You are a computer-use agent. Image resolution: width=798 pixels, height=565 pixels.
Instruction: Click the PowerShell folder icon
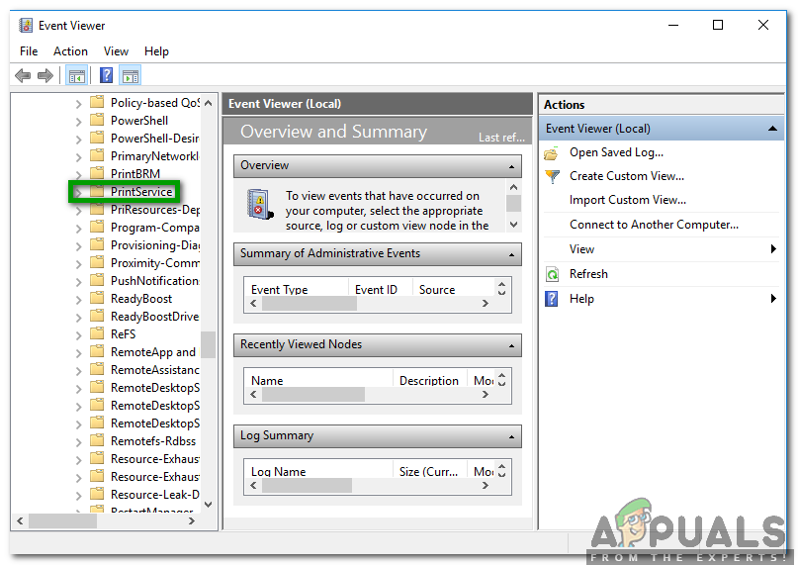pyautogui.click(x=97, y=121)
